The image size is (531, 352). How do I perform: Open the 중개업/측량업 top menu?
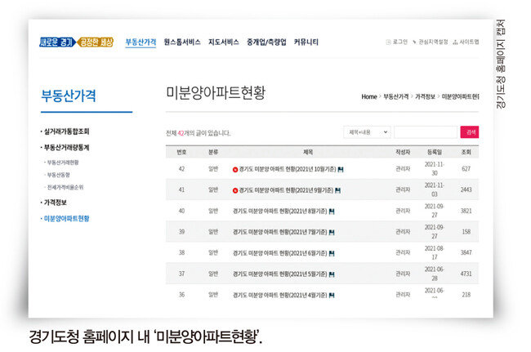pos(266,42)
